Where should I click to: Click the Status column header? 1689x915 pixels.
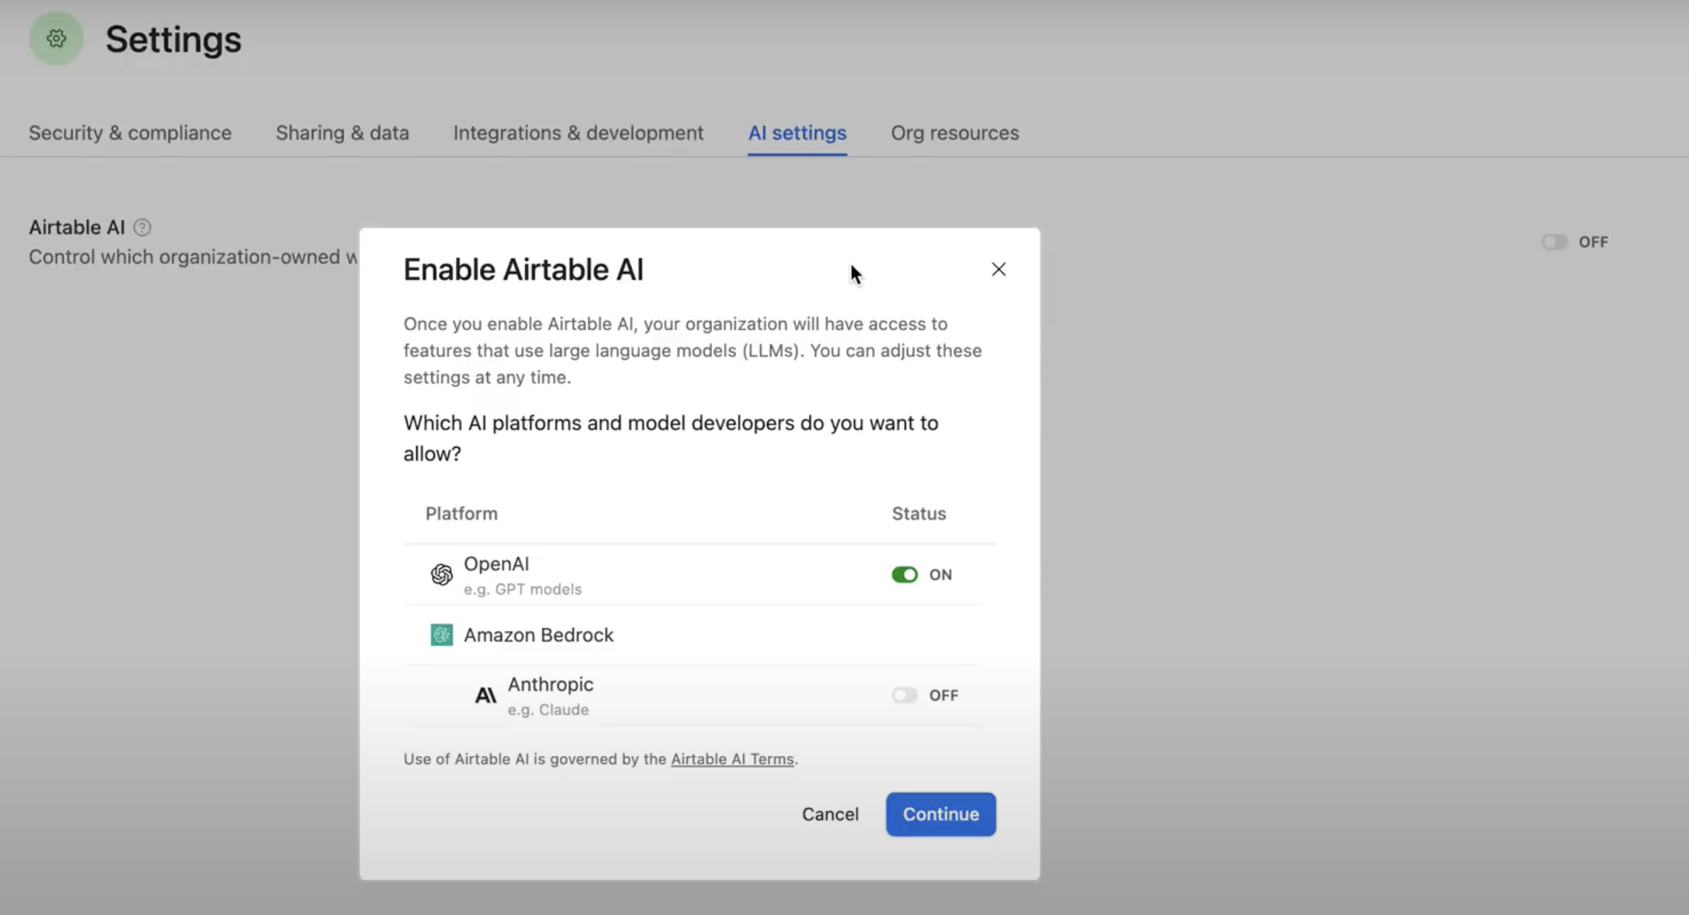(x=919, y=514)
